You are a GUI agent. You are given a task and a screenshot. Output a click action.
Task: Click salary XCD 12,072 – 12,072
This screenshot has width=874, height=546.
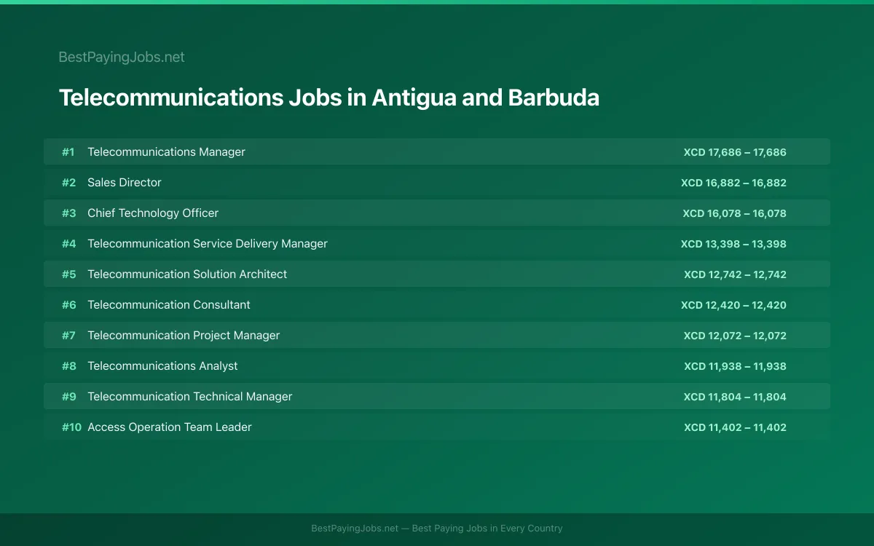click(735, 336)
